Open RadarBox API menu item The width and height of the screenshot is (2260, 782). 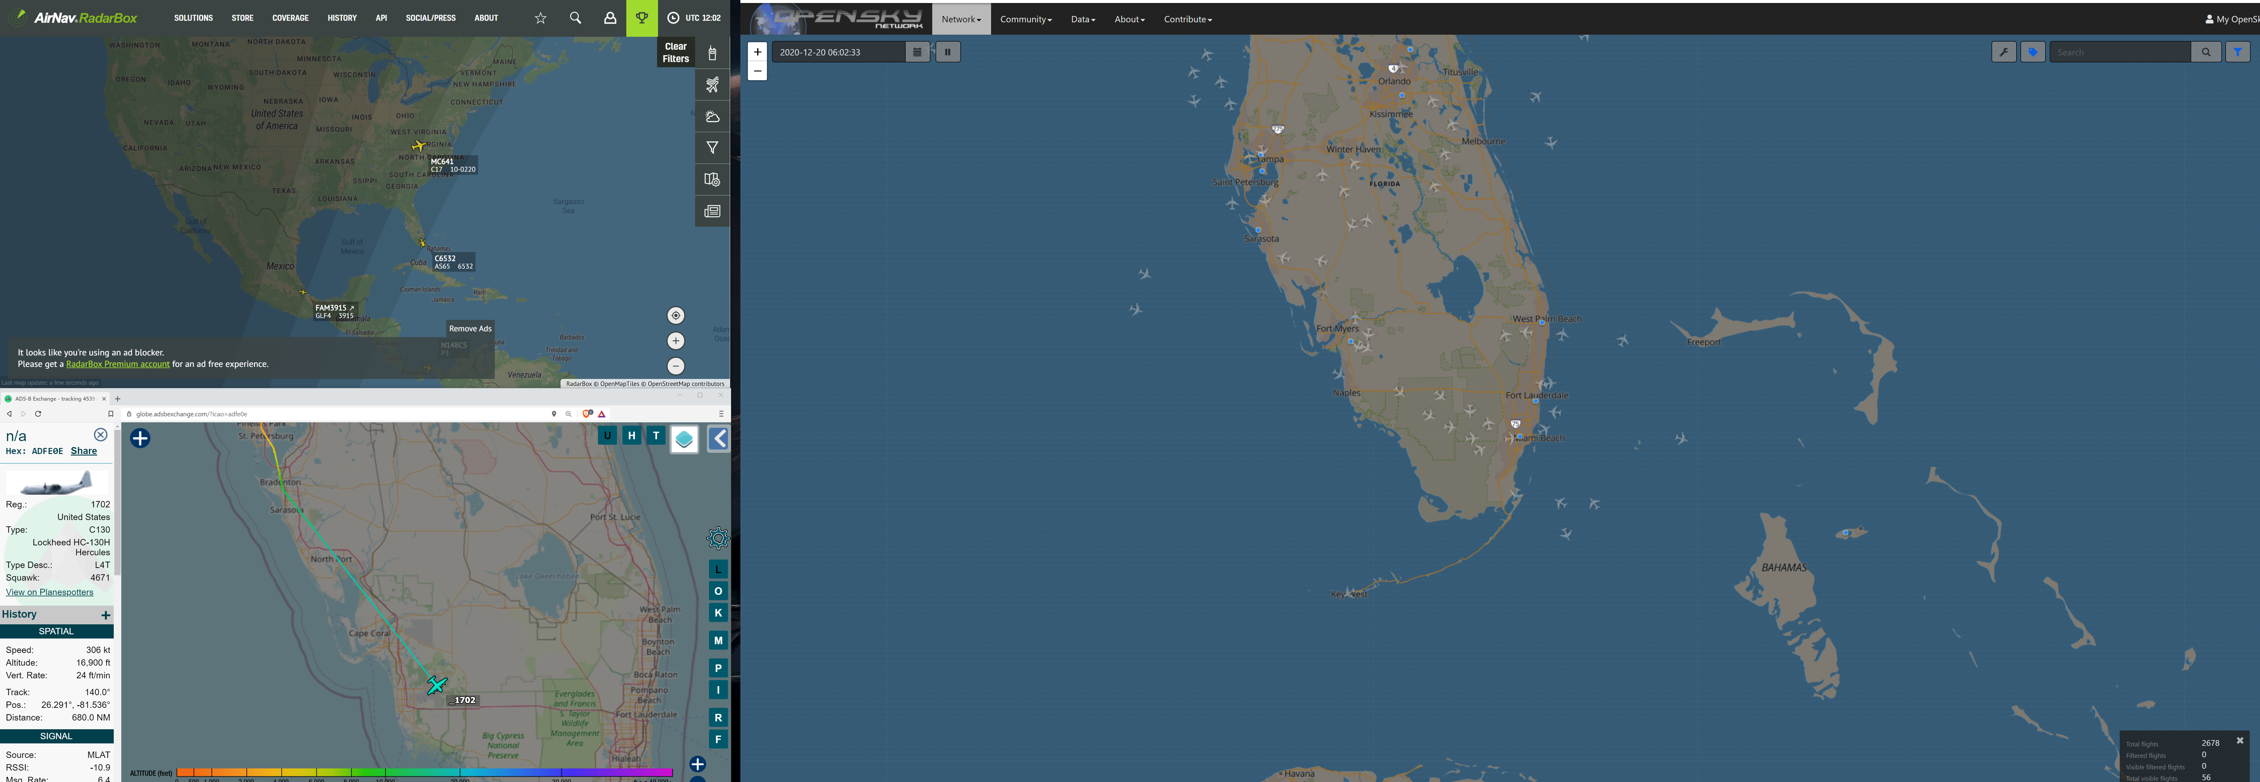point(381,17)
